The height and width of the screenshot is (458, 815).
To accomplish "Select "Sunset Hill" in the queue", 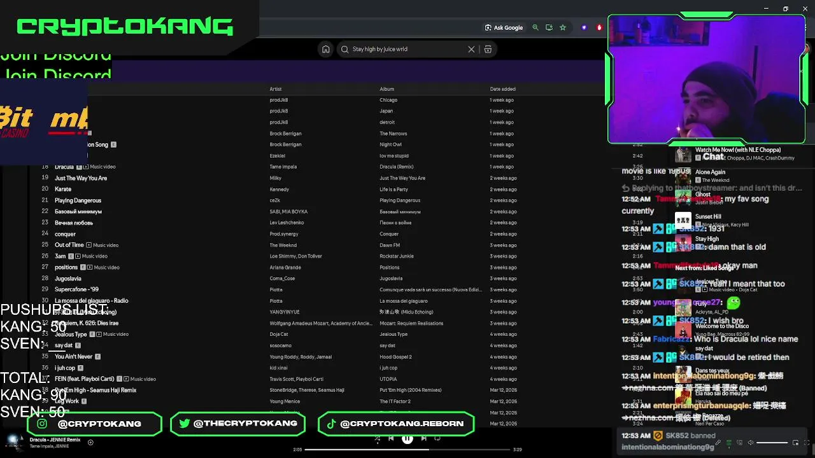I will tap(708, 216).
